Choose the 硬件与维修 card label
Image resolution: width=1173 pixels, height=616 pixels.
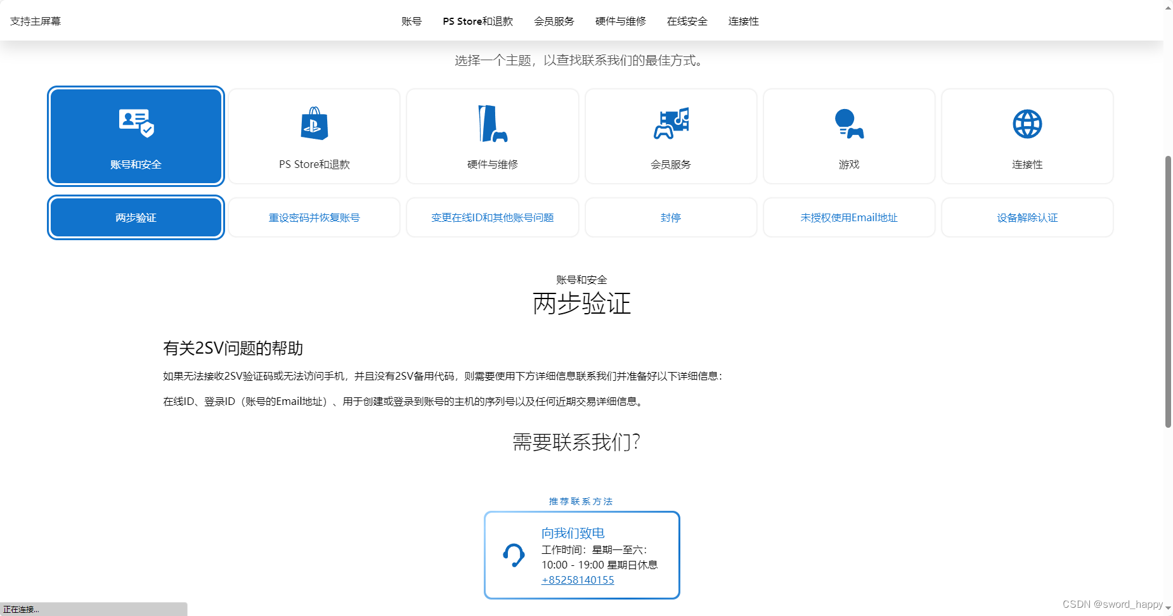click(x=493, y=164)
